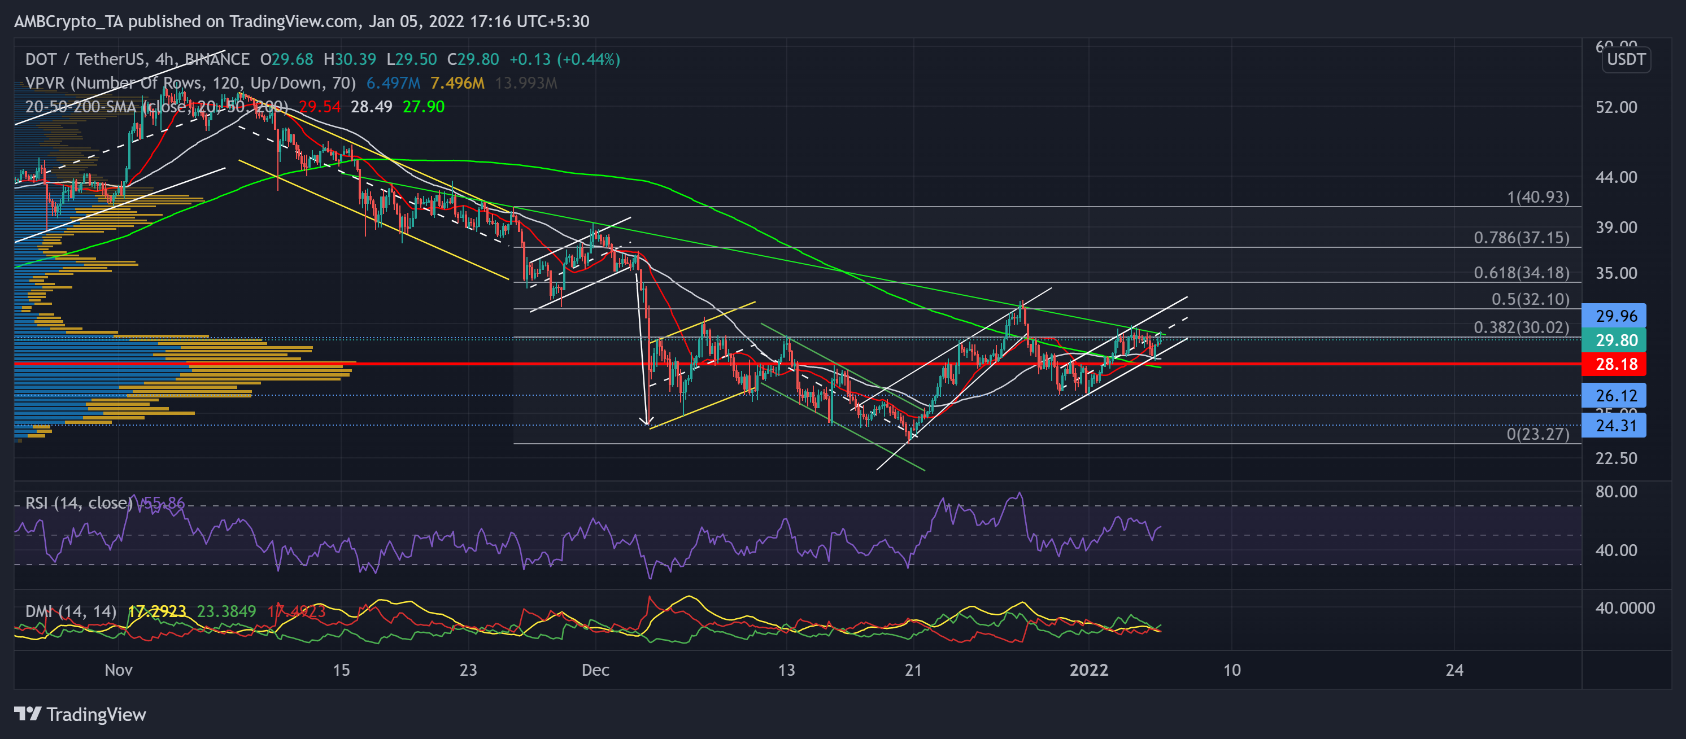Screen dimensions: 1686x739
Task: Click the red 29.54 SMA value
Action: pos(319,107)
